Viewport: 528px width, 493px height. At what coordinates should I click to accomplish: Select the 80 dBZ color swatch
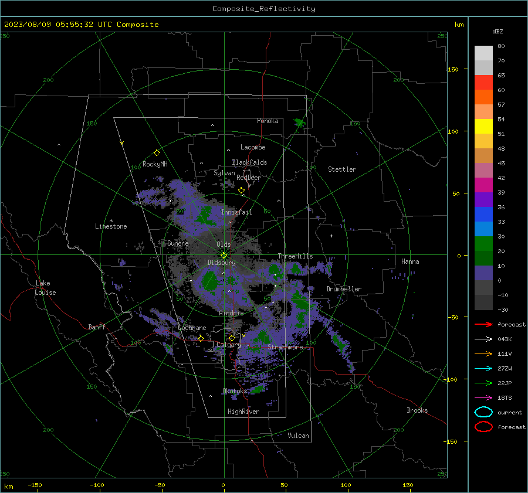[483, 53]
